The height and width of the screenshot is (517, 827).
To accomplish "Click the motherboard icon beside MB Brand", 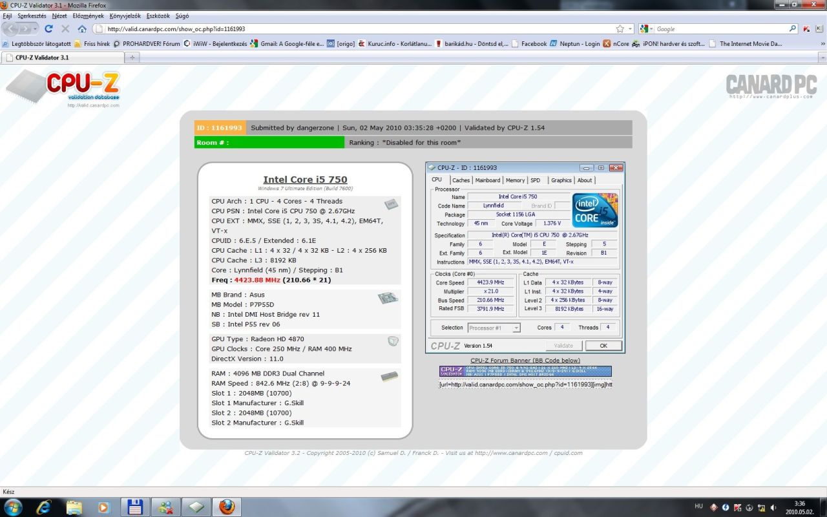I will (x=388, y=298).
